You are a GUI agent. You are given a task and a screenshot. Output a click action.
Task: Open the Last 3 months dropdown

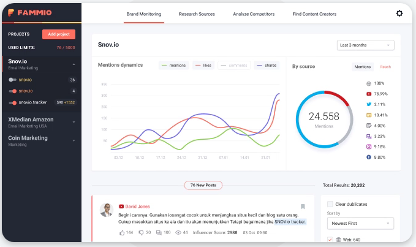coord(365,45)
